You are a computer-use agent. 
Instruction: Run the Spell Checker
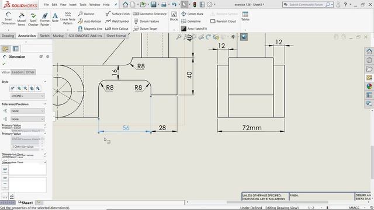click(x=33, y=19)
